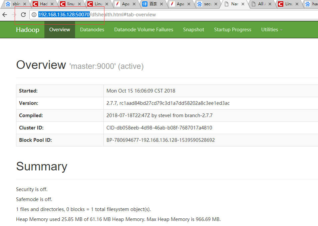Click the Security is off. line
Image resolution: width=318 pixels, height=226 pixels.
coord(32,189)
